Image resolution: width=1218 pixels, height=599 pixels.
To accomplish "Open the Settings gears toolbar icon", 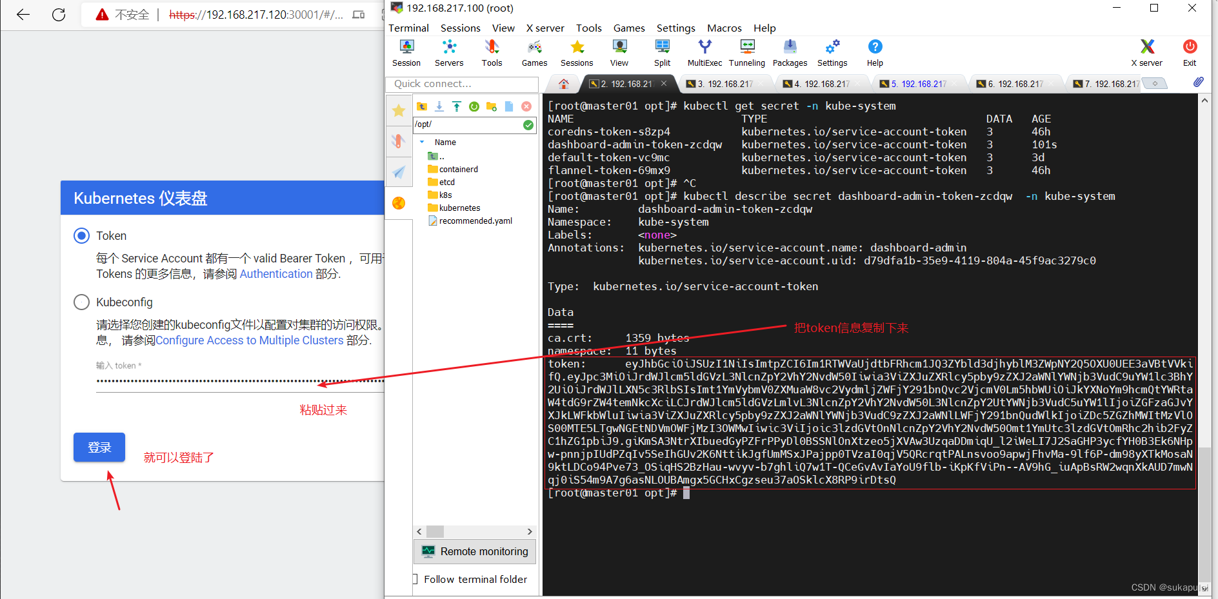I will click(832, 53).
